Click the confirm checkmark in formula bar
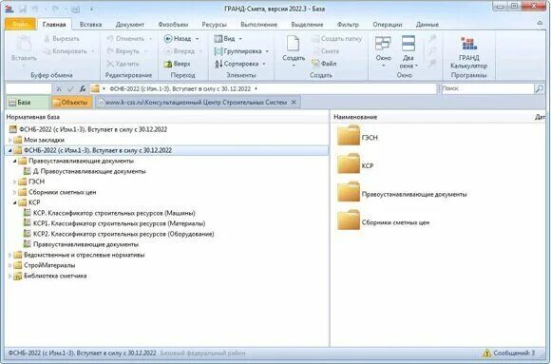 point(70,89)
